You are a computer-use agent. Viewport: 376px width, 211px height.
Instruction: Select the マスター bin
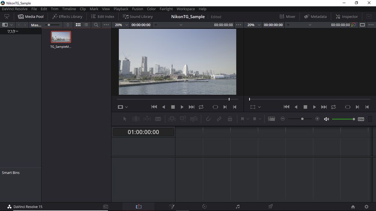12,32
